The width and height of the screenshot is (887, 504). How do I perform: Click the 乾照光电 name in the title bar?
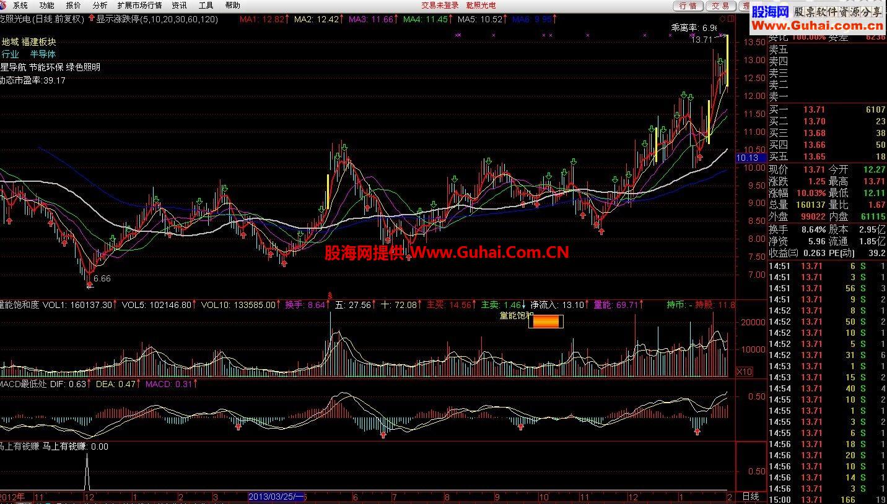coord(481,5)
